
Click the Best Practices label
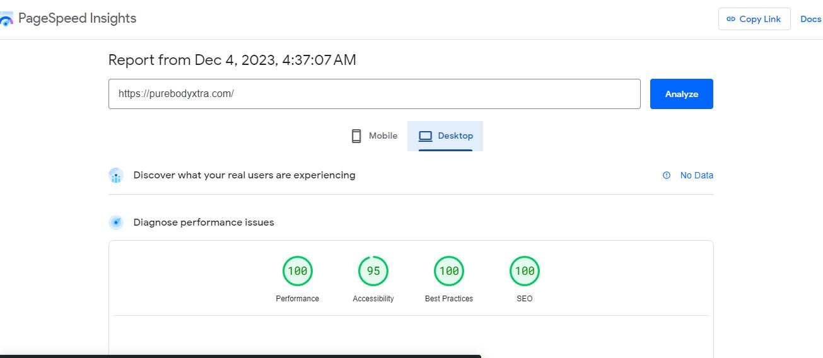449,299
